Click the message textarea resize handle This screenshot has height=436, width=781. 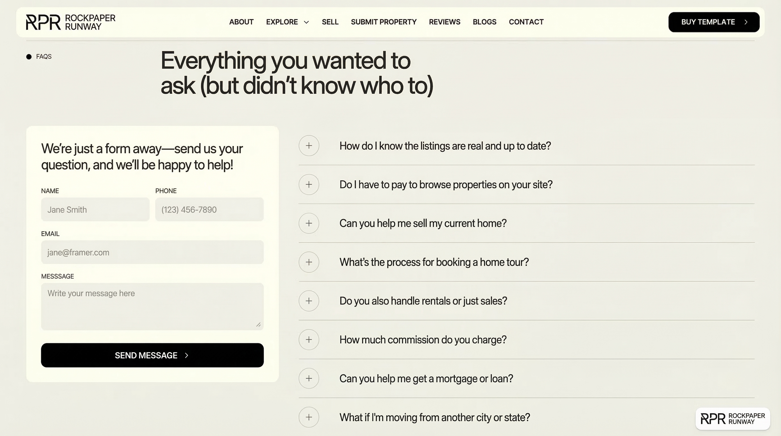258,325
